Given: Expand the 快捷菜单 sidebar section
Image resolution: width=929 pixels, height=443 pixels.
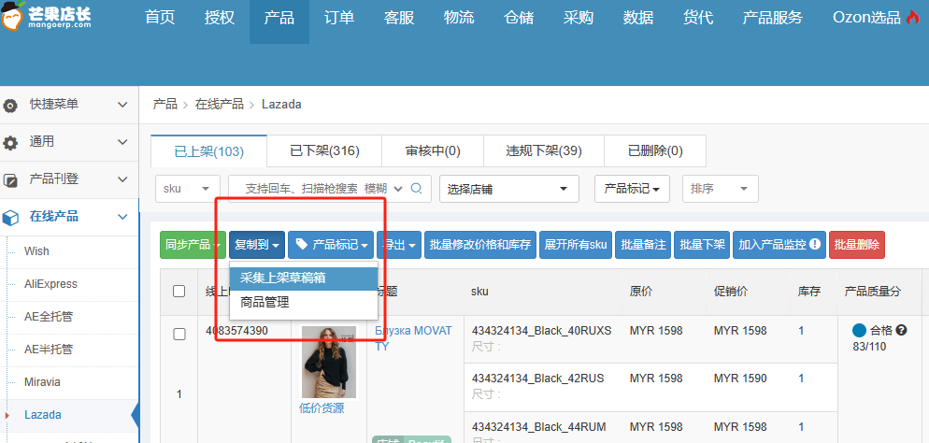Looking at the screenshot, I should 122,105.
